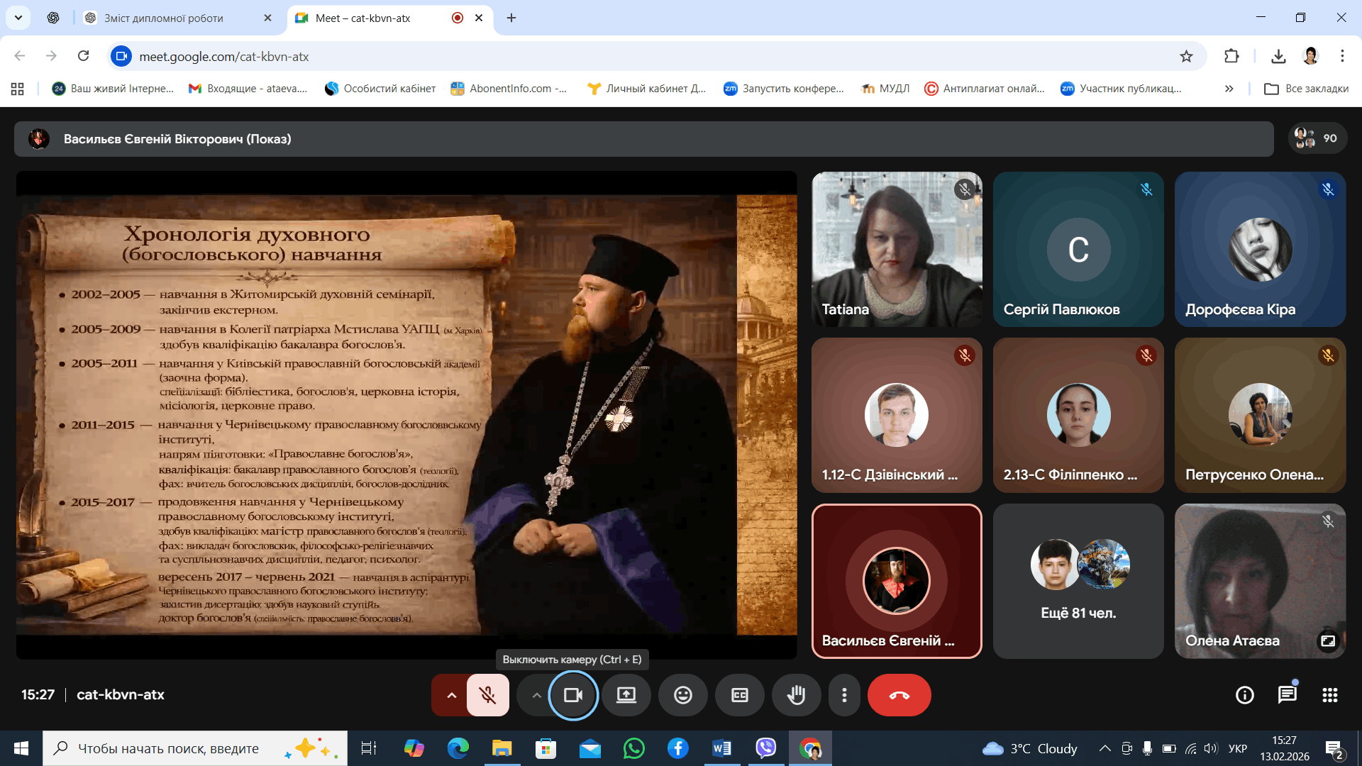Expand video settings chevron near camera

pyautogui.click(x=536, y=695)
